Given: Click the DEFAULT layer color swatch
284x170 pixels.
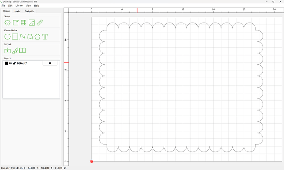Looking at the screenshot, I should point(6,63).
